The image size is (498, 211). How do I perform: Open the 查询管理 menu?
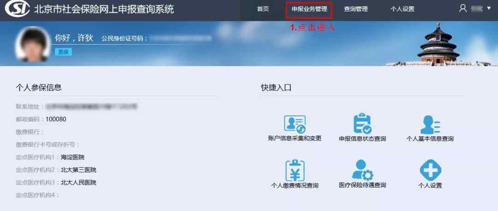[356, 9]
